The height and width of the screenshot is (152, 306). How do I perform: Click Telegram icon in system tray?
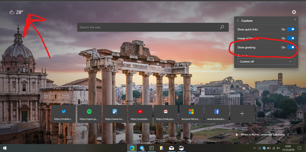click(x=264, y=148)
